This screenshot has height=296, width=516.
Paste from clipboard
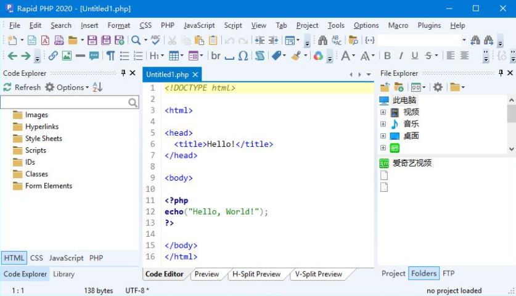tap(199, 40)
